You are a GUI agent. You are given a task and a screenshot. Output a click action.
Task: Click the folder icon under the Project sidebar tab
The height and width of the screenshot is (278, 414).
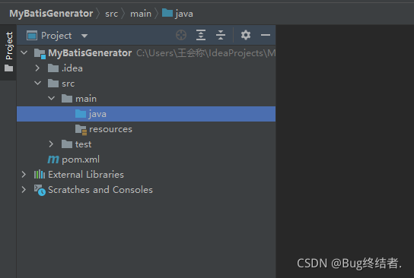[x=8, y=68]
